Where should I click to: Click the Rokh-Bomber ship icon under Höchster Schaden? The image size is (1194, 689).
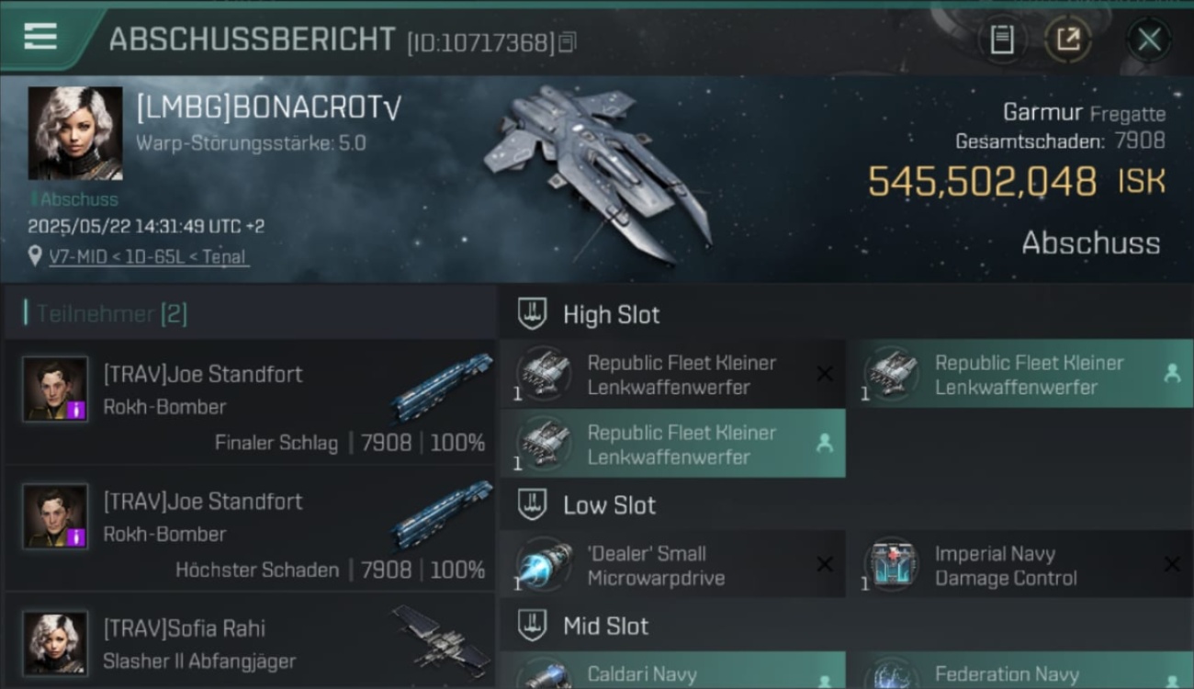tap(441, 514)
